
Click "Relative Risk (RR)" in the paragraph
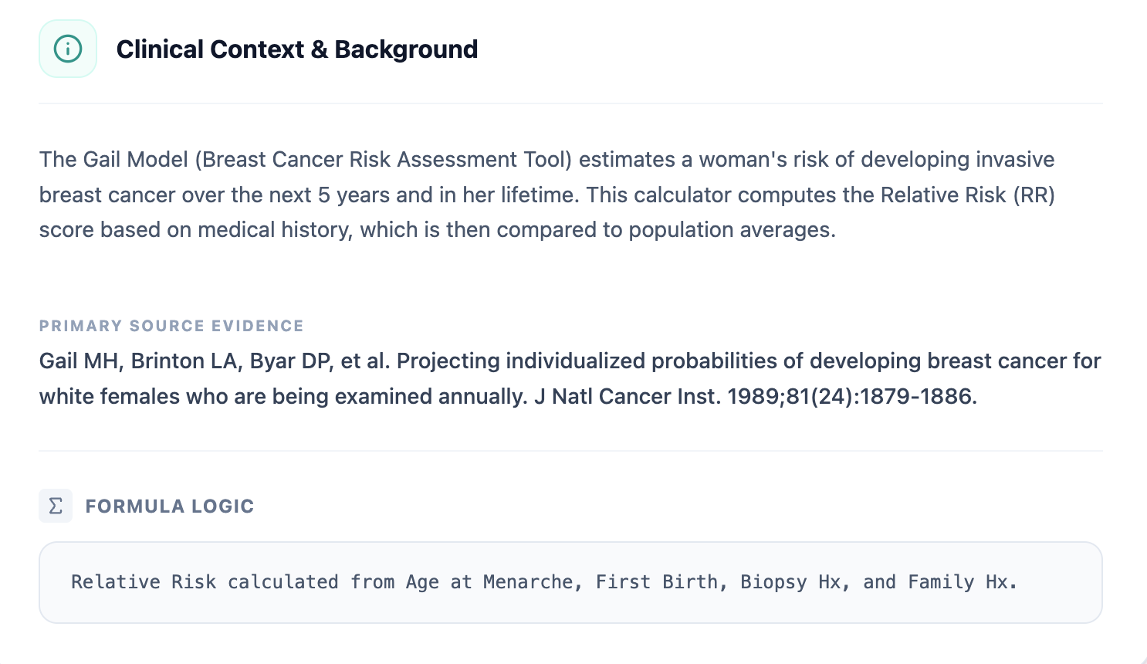click(x=967, y=195)
